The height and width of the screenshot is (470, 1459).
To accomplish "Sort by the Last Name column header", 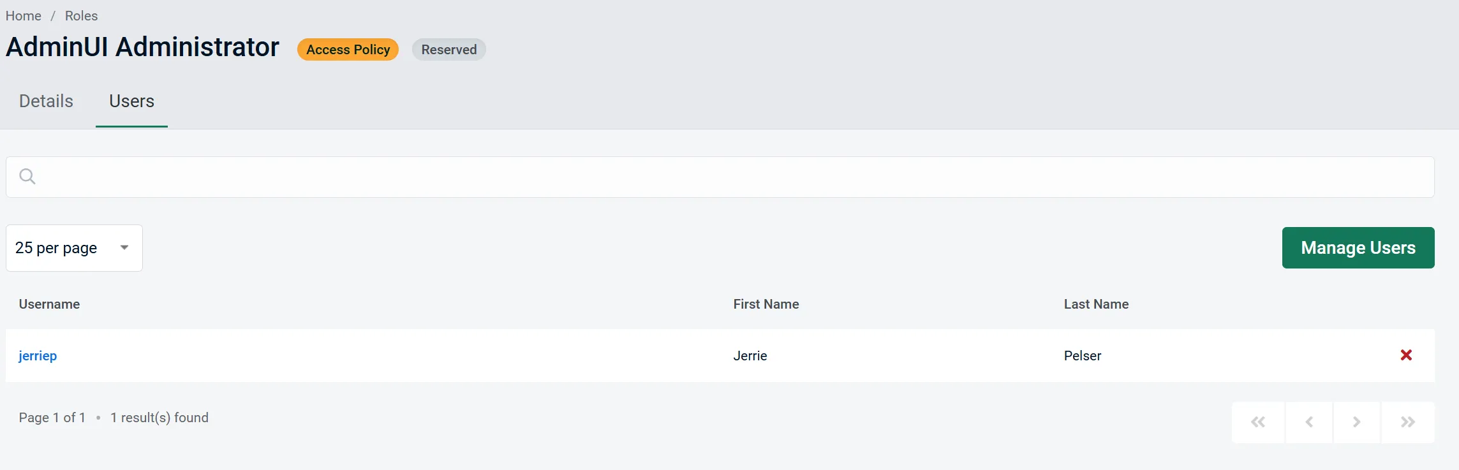I will tap(1095, 304).
